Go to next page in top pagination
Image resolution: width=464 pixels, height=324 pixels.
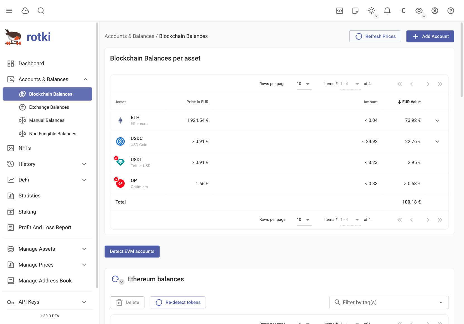[428, 84]
